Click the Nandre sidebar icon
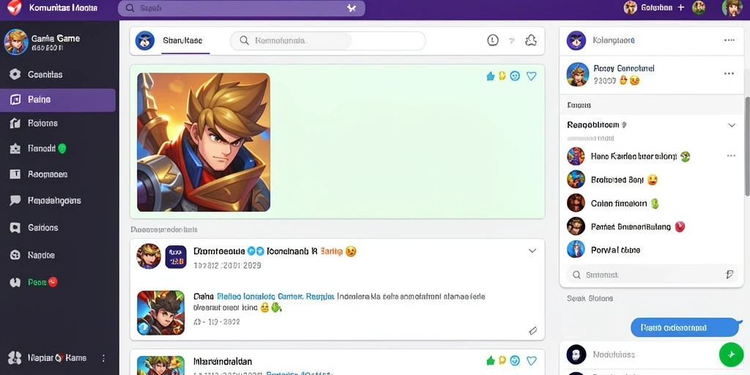The width and height of the screenshot is (750, 375). (15, 255)
